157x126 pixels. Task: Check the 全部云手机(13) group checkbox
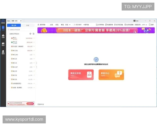tap(8, 34)
